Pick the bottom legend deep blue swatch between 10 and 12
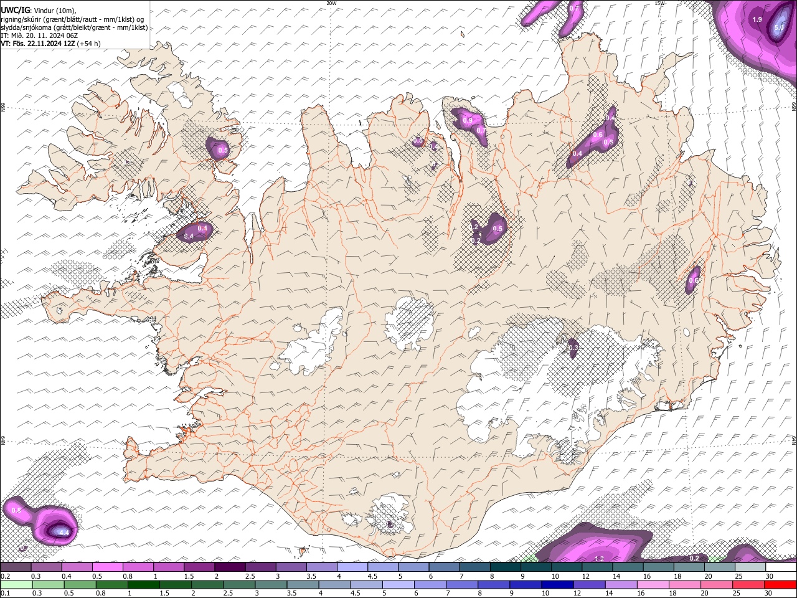The height and width of the screenshot is (598, 797). [557, 584]
